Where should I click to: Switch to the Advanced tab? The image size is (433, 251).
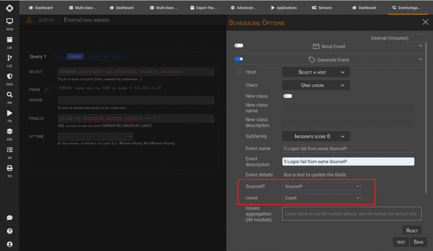pos(244,8)
